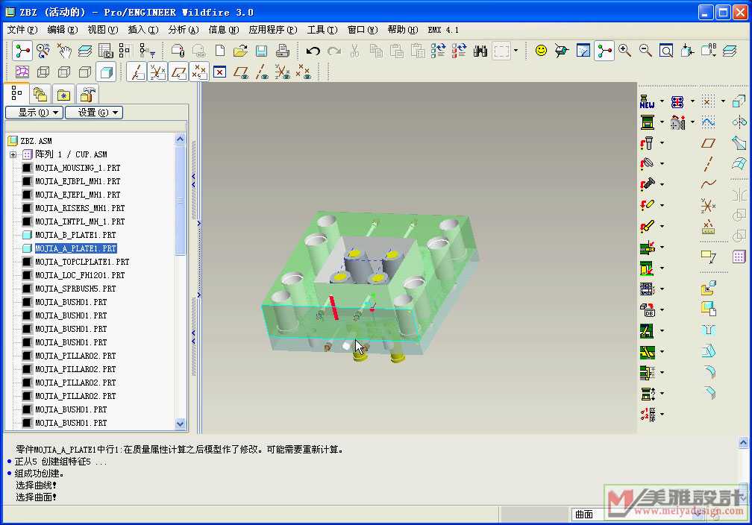Toggle coordinate system display on or off
This screenshot has width=752, height=525.
157,72
